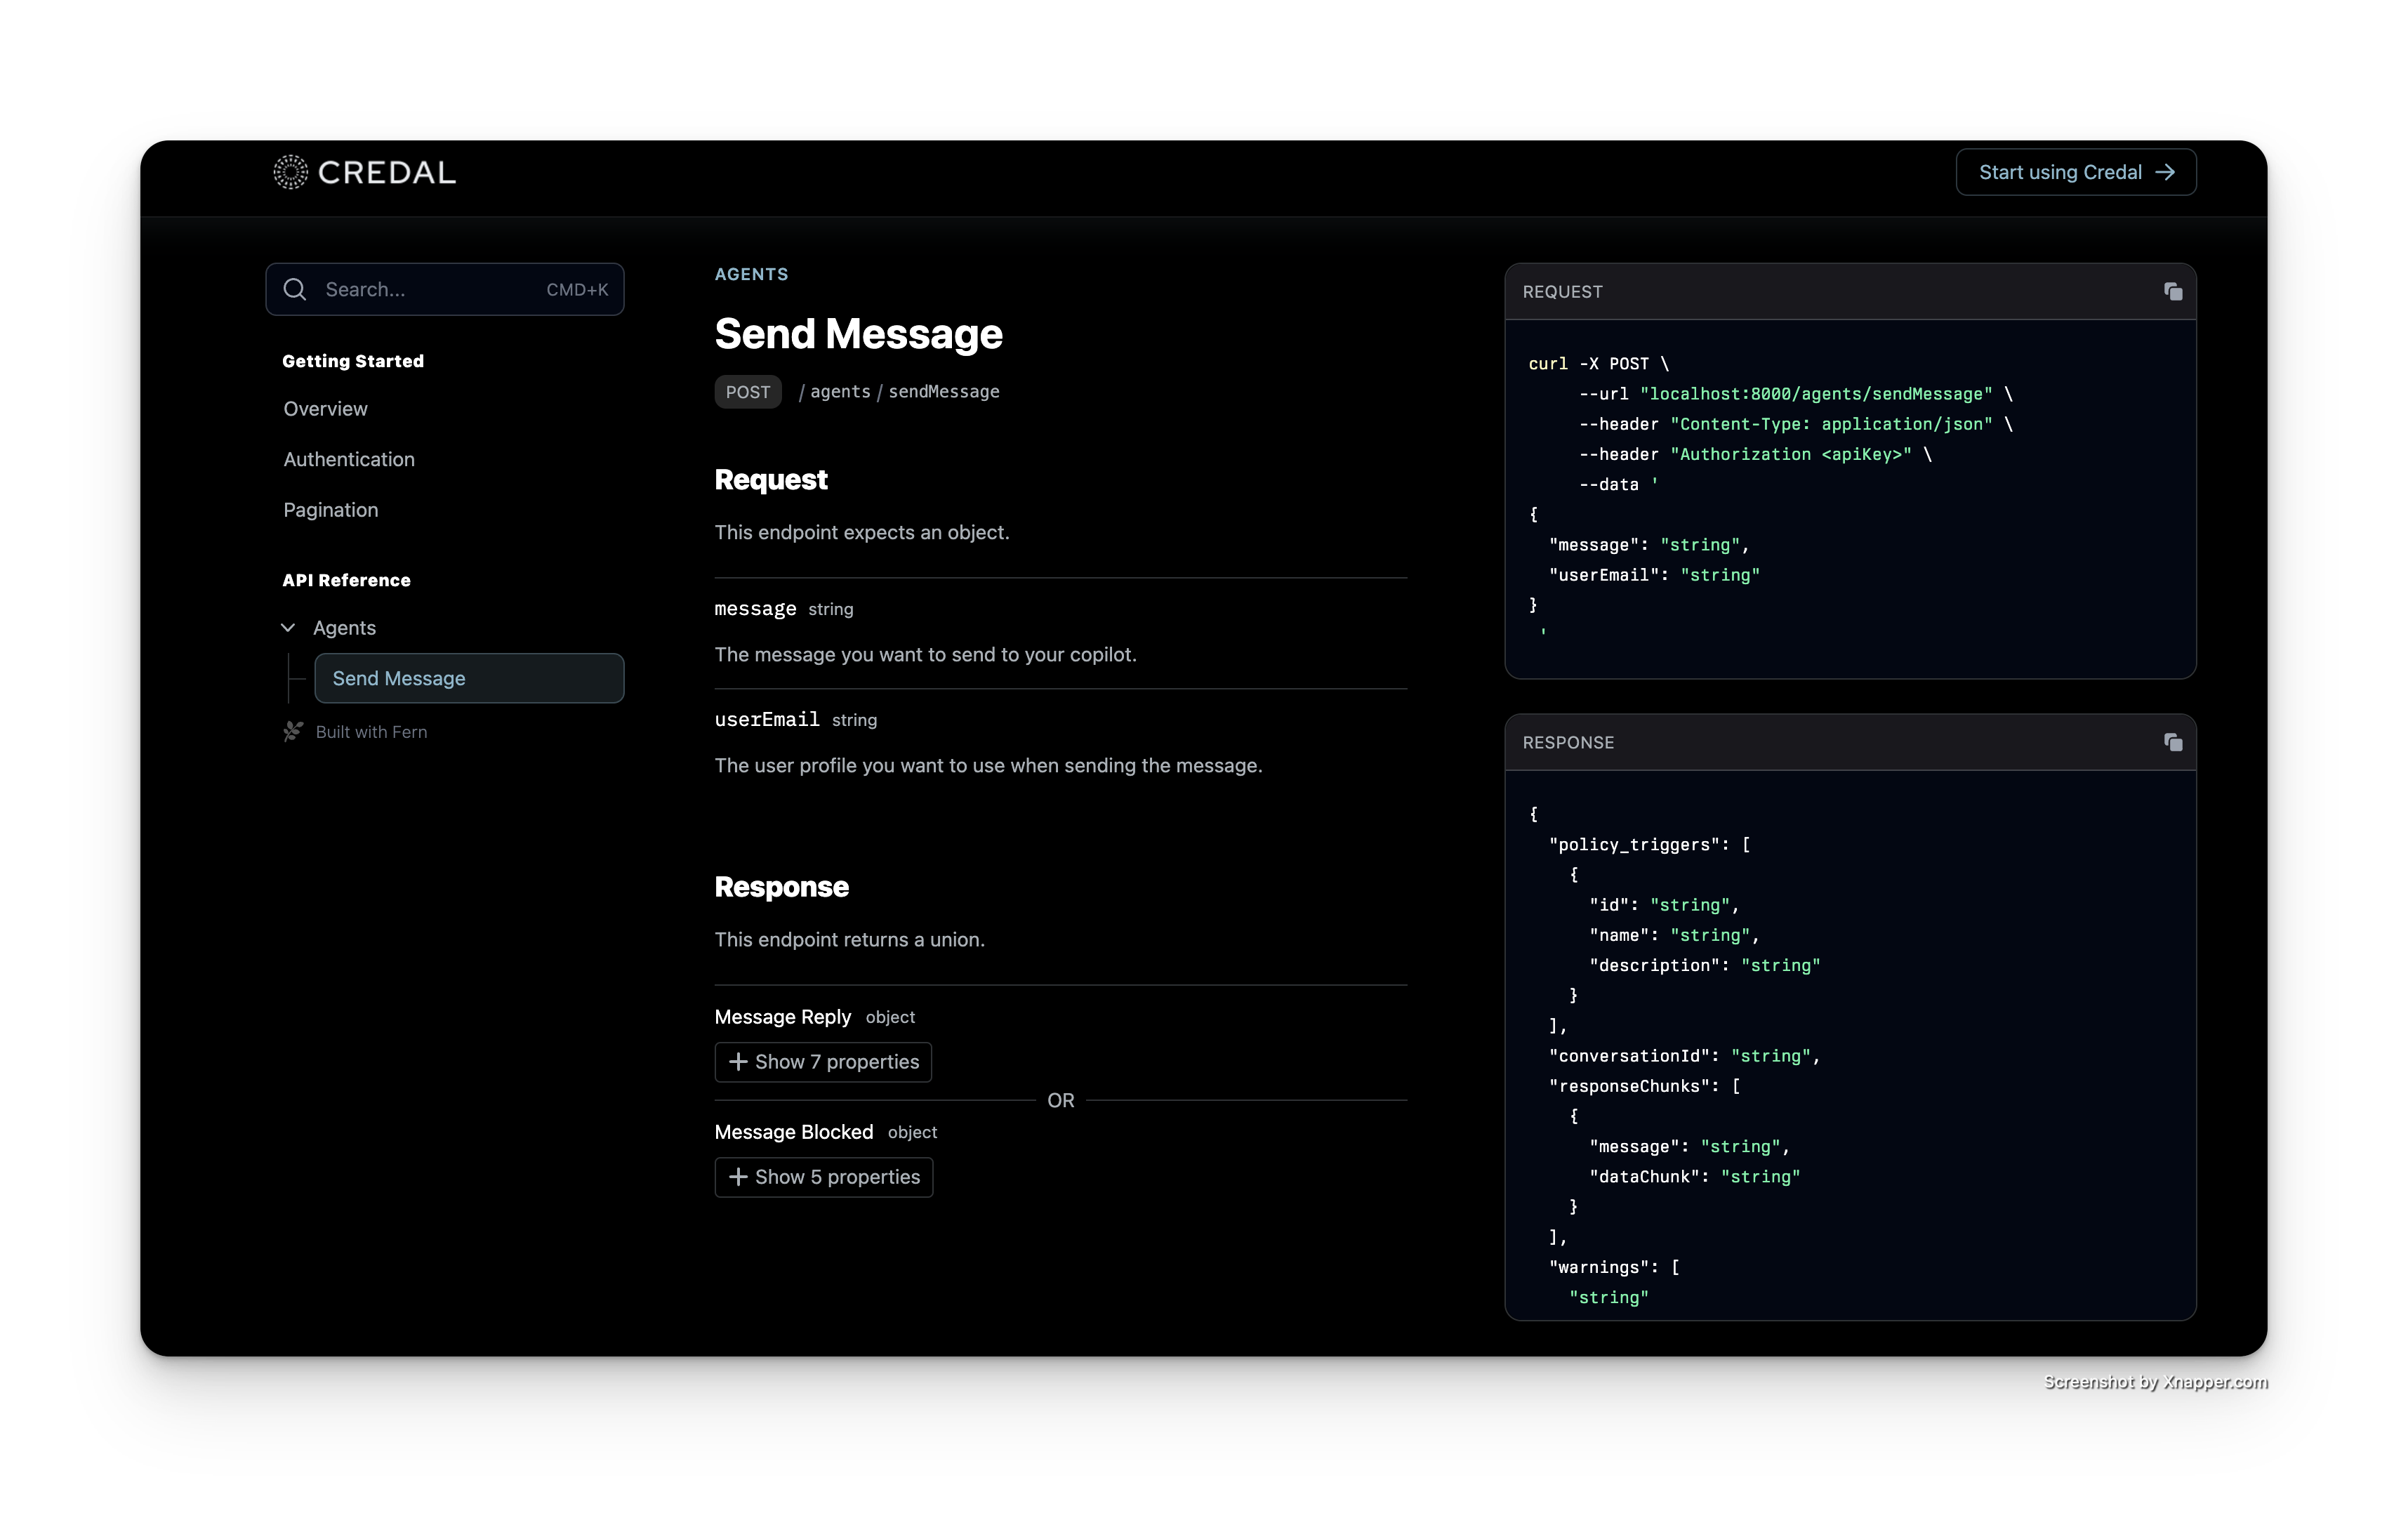Click the POST method badge
2408x1532 pixels.
tap(747, 392)
